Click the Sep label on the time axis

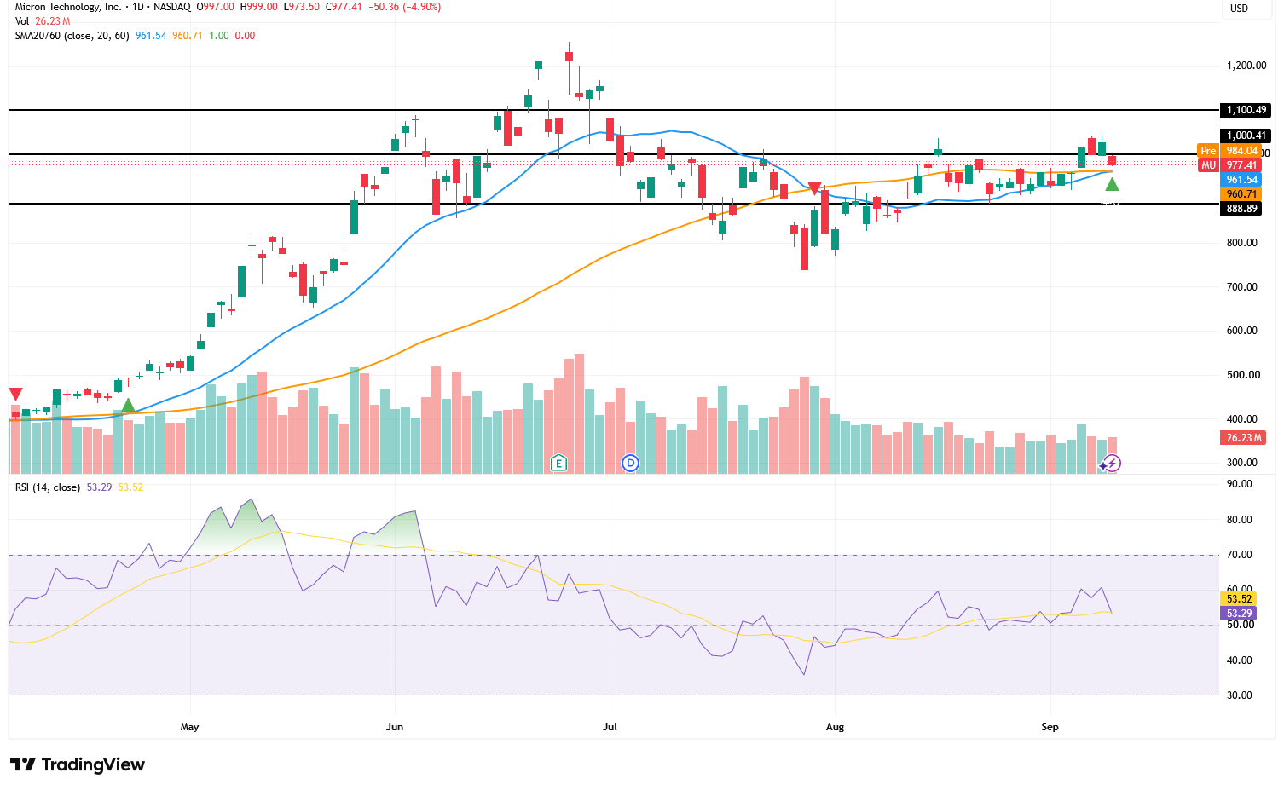click(x=1050, y=727)
